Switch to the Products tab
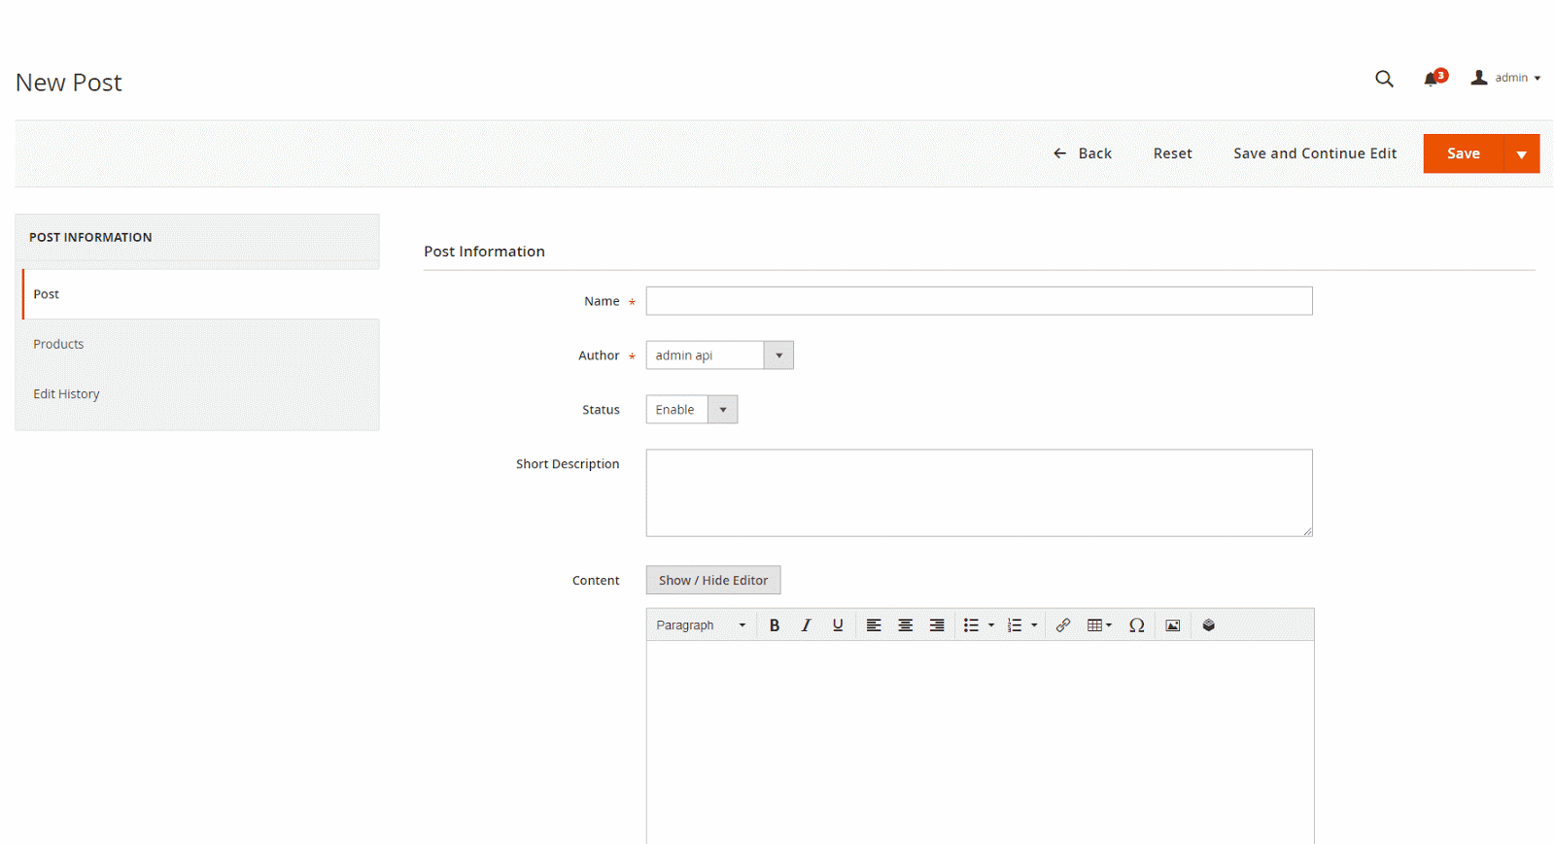 pyautogui.click(x=58, y=344)
